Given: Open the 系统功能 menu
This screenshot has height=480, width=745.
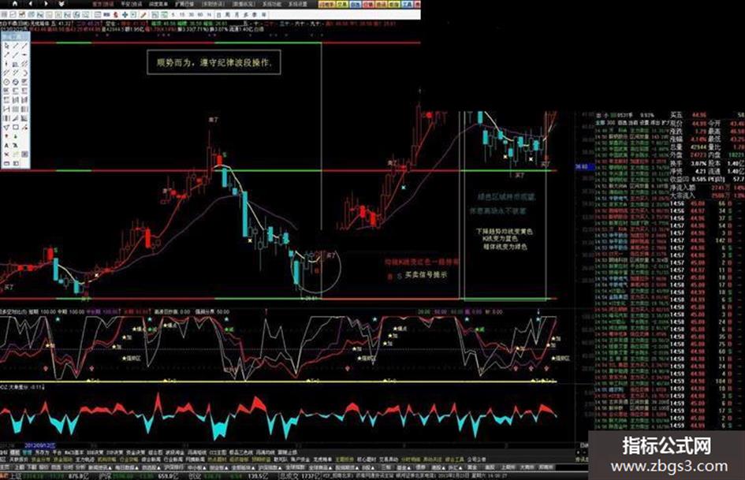Looking at the screenshot, I should (271, 4).
